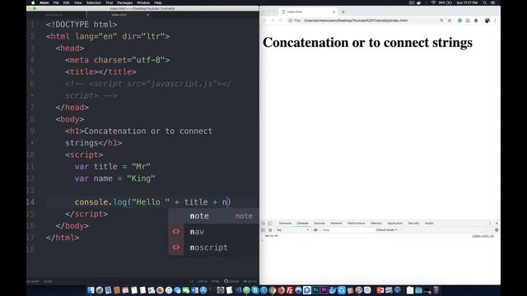527x296 pixels.
Task: Open Spotlight search in the menu bar
Action: pos(485,2)
